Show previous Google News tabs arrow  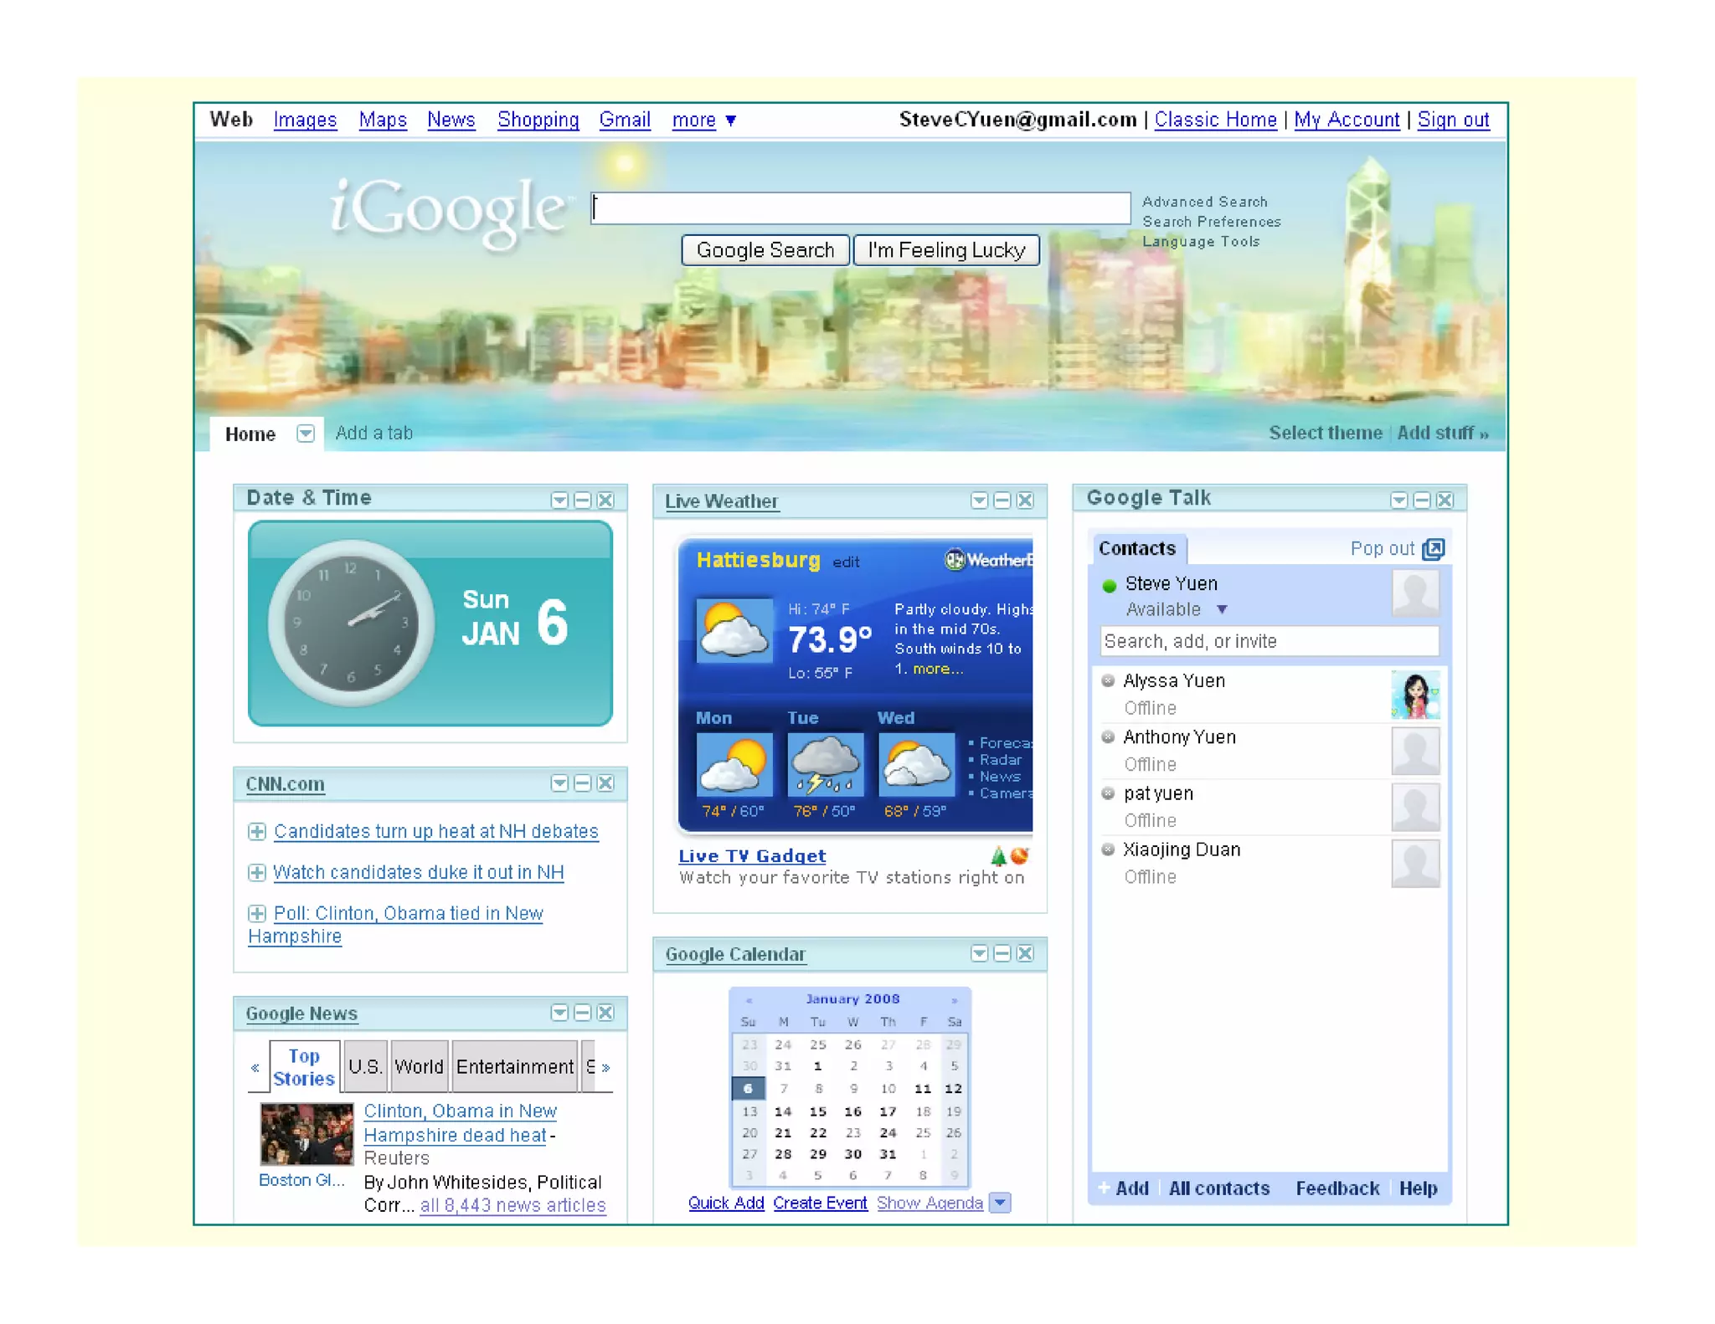[x=255, y=1068]
